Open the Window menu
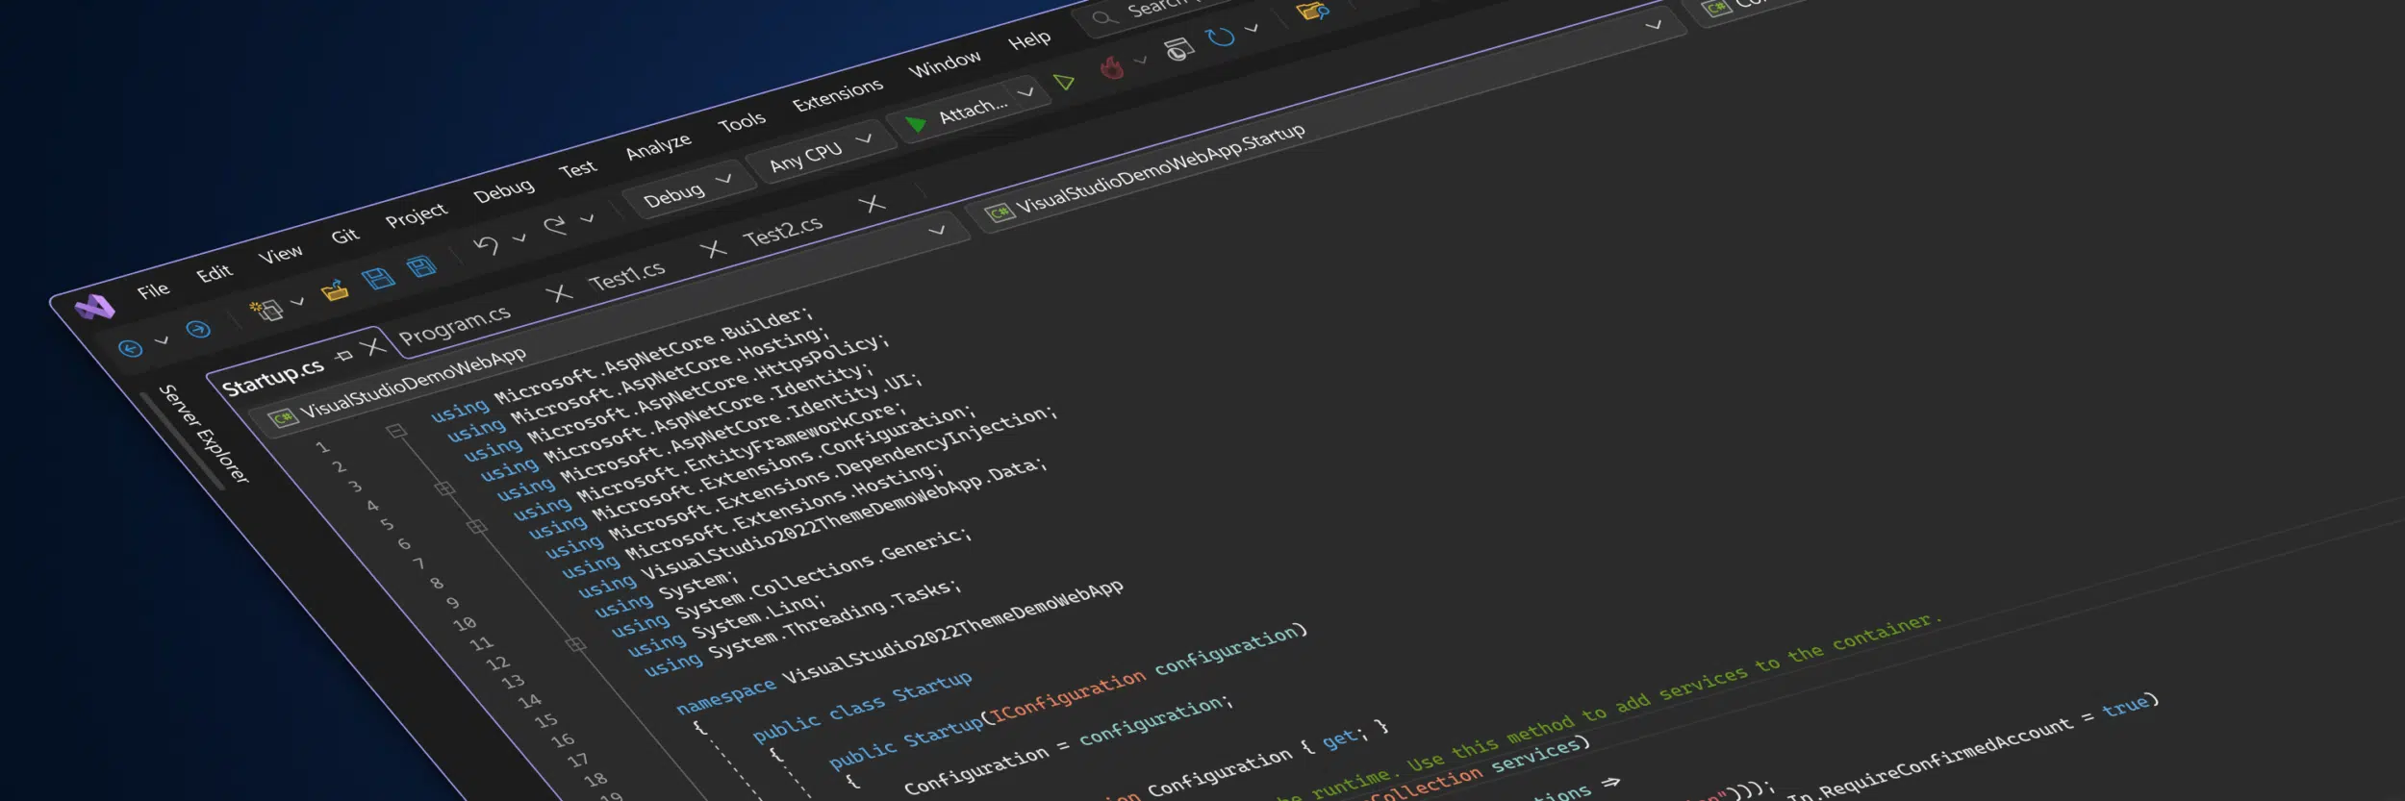The width and height of the screenshot is (2405, 801). coord(945,64)
